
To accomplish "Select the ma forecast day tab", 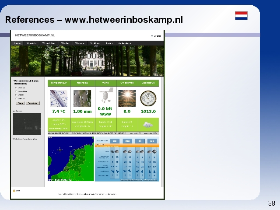I will (x=127, y=141).
